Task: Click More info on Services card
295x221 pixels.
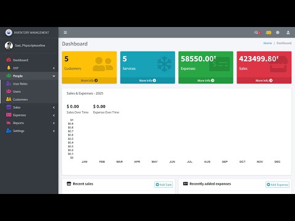Action: 147,80
